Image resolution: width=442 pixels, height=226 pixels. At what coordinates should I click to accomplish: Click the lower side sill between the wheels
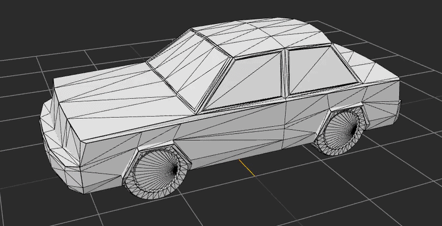tap(249, 156)
